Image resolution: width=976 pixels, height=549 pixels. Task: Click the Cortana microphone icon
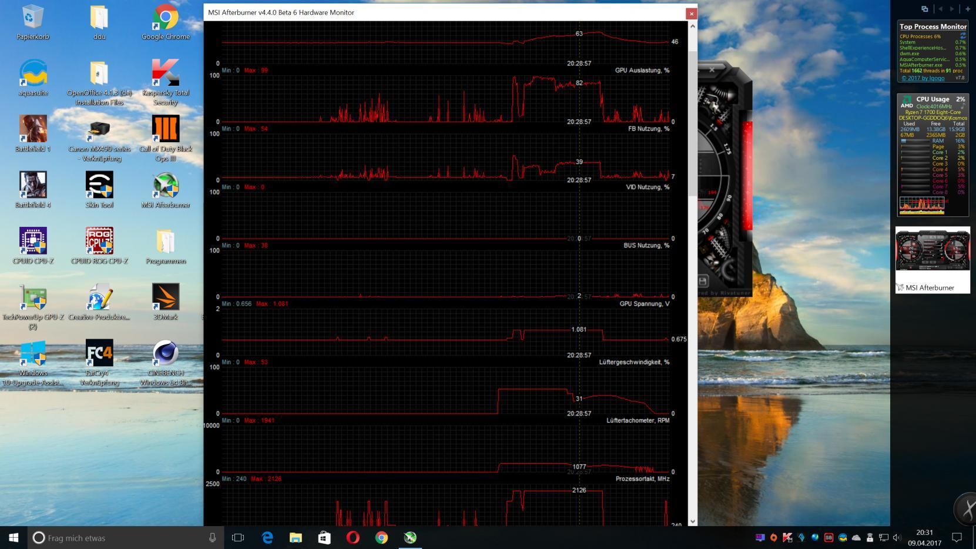(212, 537)
